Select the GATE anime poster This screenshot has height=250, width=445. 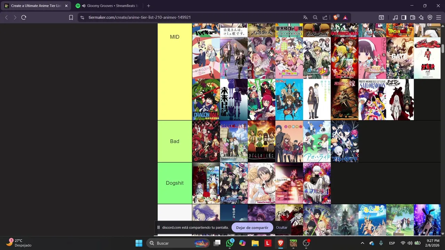[x=400, y=58]
